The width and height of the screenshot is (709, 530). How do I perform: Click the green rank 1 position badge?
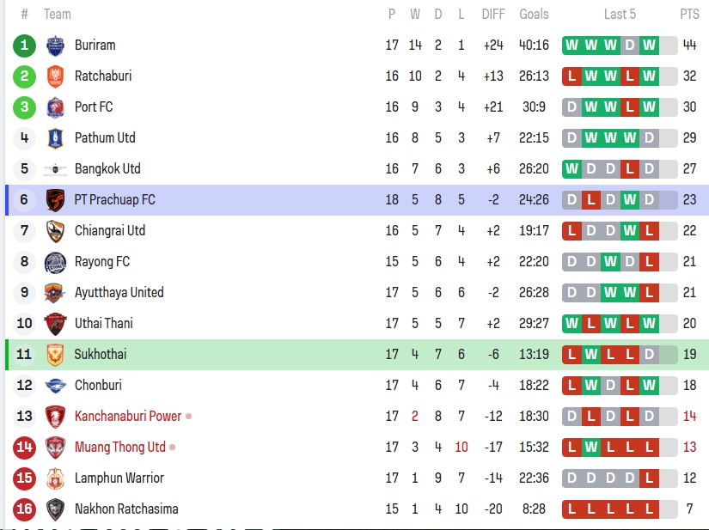[x=24, y=46]
